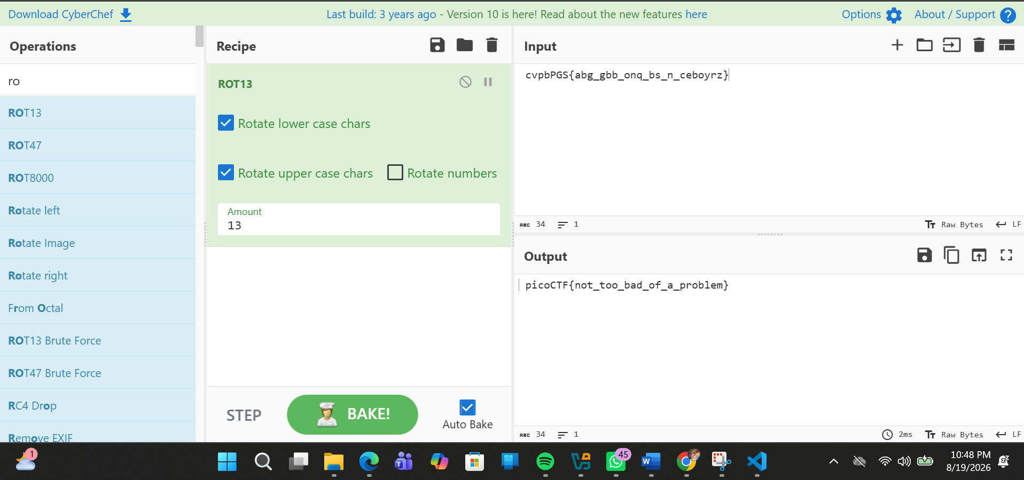This screenshot has height=480, width=1024.
Task: Open file as input
Action: (x=952, y=45)
